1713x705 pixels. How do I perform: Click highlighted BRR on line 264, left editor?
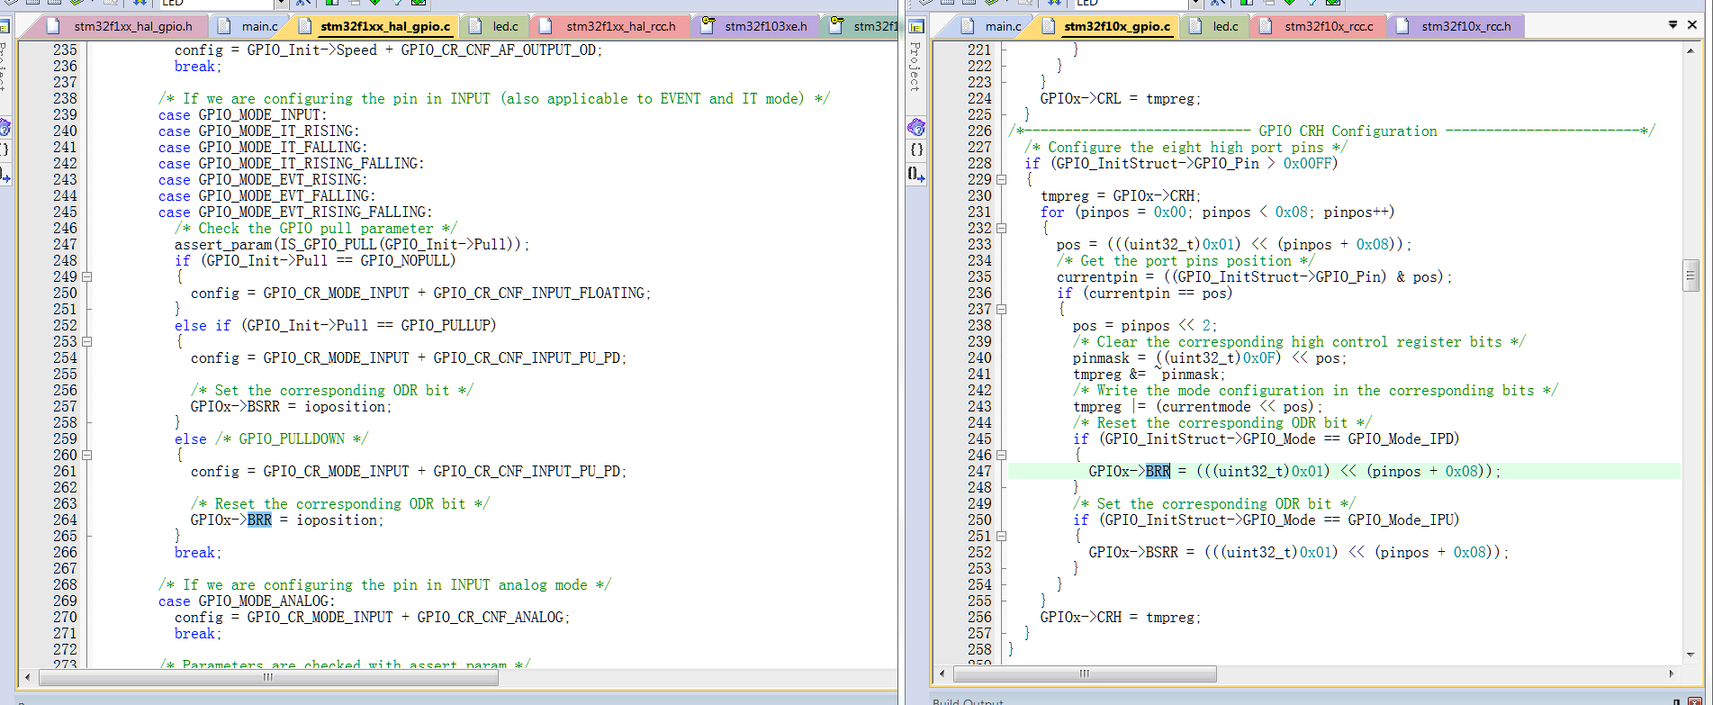click(259, 520)
